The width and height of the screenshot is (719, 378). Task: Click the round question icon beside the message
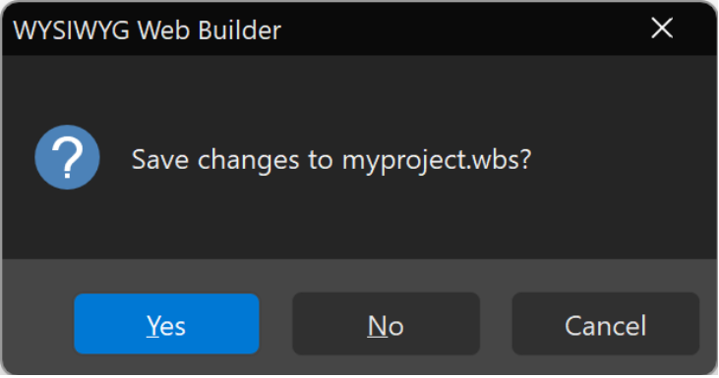[68, 157]
